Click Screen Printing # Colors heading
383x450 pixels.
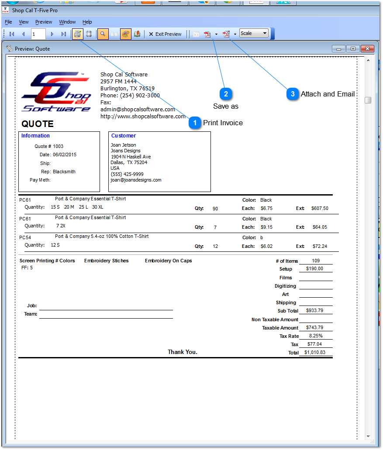click(x=47, y=261)
